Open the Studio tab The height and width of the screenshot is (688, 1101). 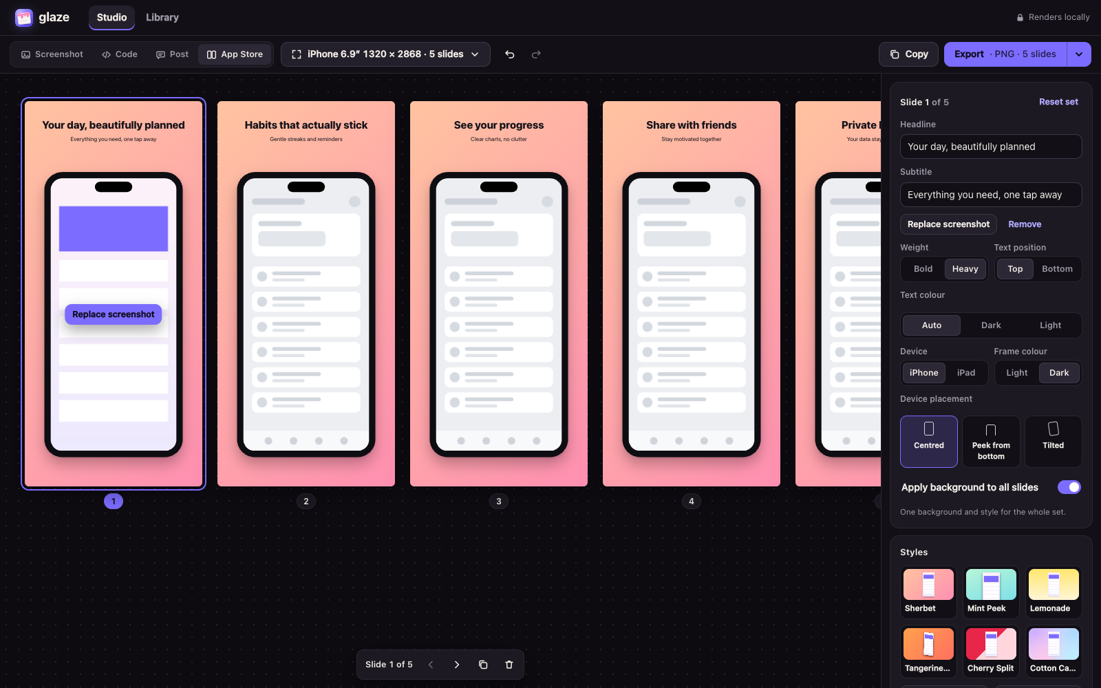click(111, 17)
